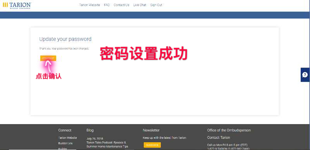Open the help question-mark widget

305,75
